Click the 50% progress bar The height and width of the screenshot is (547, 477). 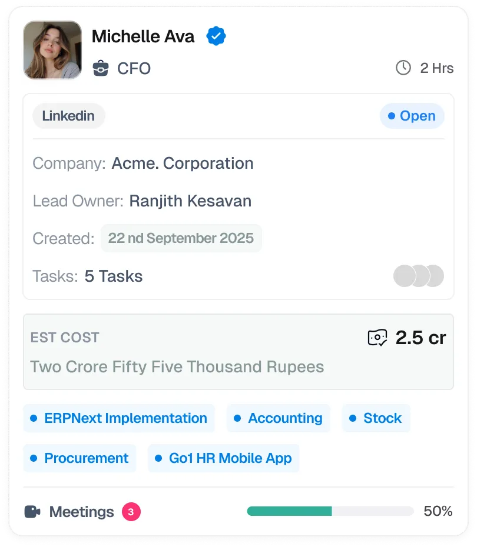point(330,511)
